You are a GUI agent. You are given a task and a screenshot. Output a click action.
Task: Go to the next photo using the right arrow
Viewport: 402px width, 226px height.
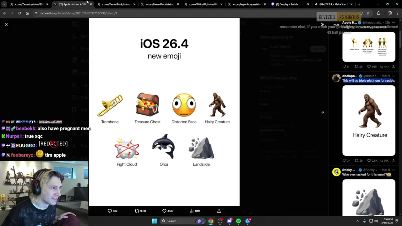322,112
